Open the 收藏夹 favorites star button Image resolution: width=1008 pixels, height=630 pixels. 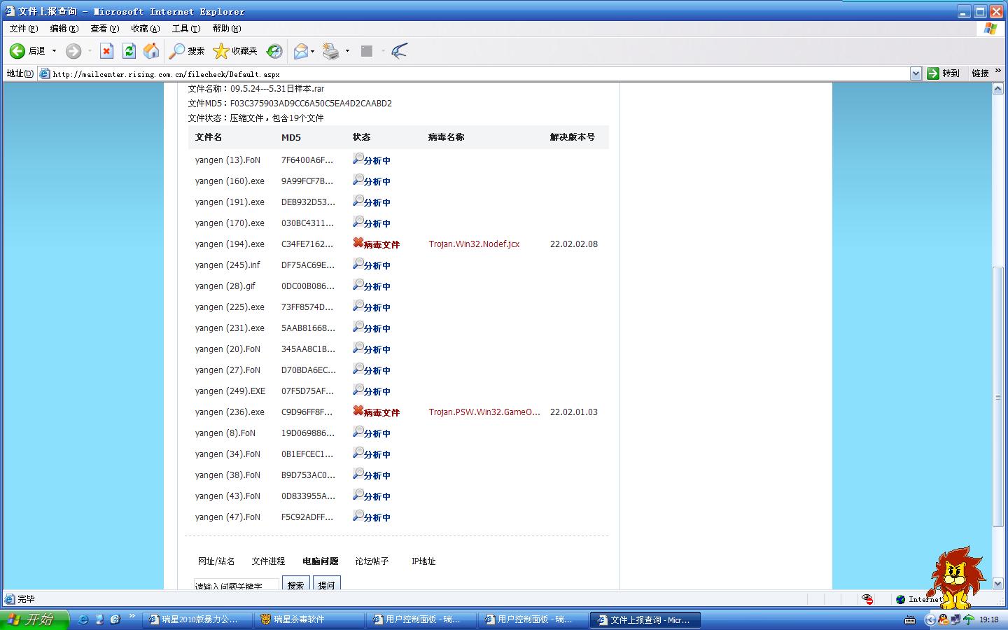(235, 51)
